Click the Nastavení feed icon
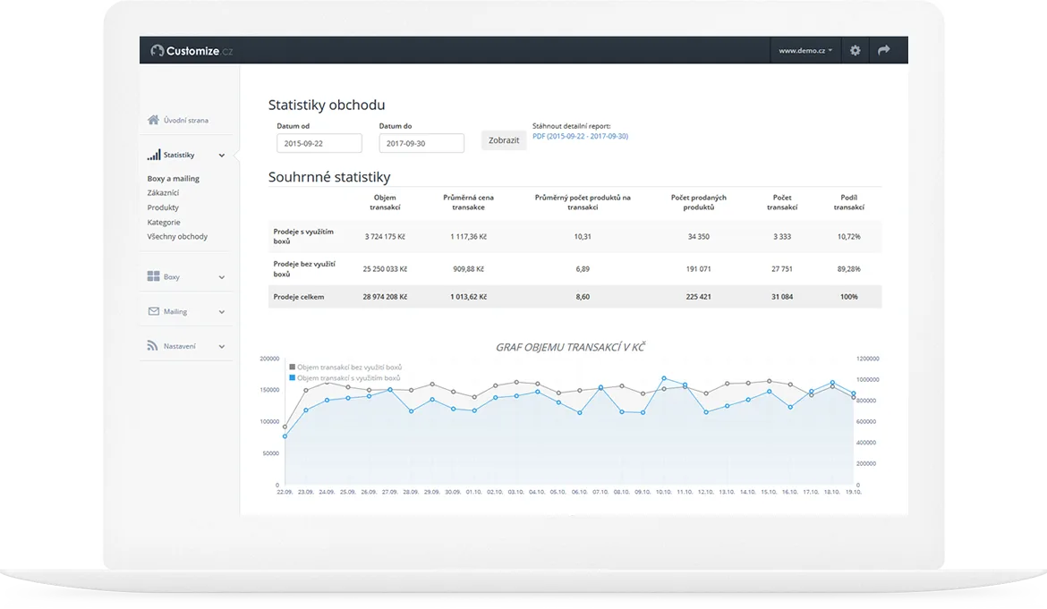The width and height of the screenshot is (1047, 609). tap(153, 345)
